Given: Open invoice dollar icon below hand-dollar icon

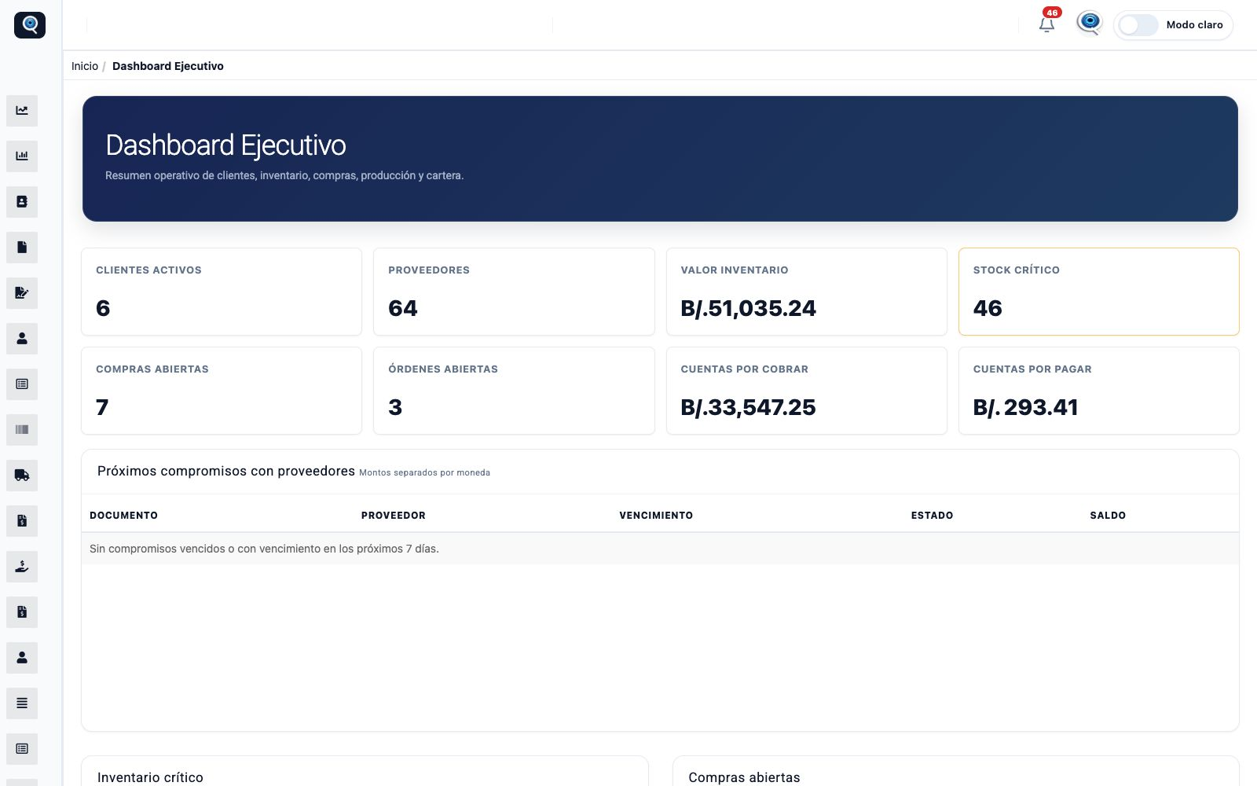Looking at the screenshot, I should pos(22,612).
